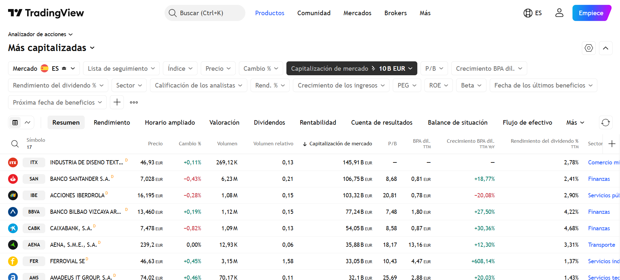The image size is (620, 280).
Task: Open the Mercado ES filter
Action: pos(44,68)
